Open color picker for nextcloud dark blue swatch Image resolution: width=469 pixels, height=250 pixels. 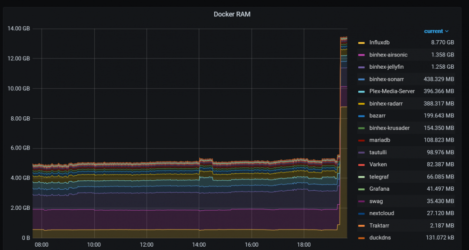[x=361, y=214]
